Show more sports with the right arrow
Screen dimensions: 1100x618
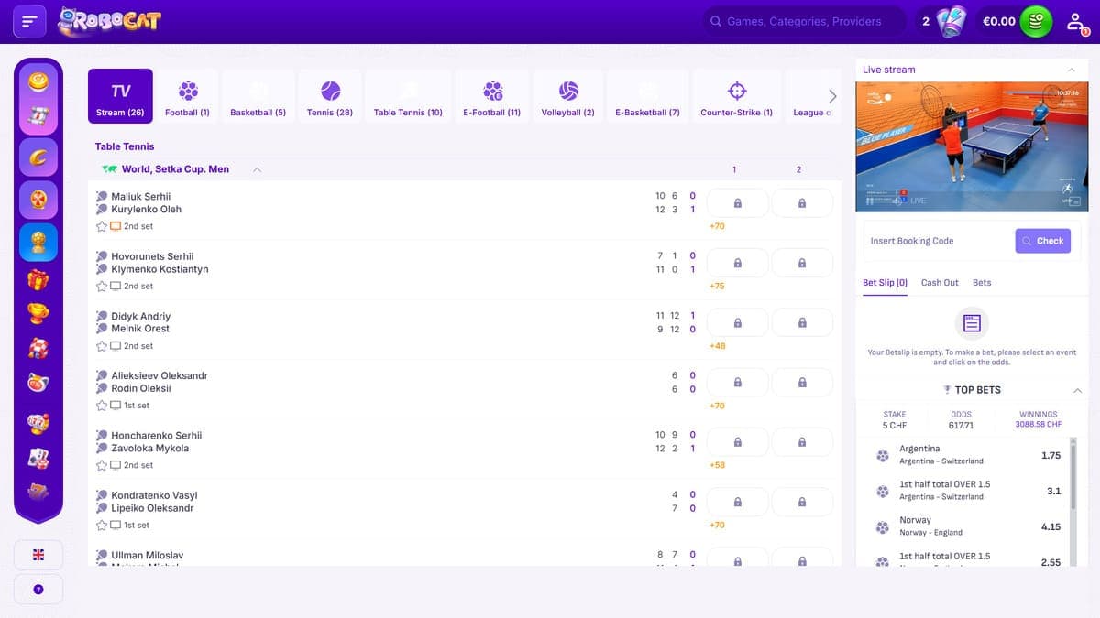[832, 96]
